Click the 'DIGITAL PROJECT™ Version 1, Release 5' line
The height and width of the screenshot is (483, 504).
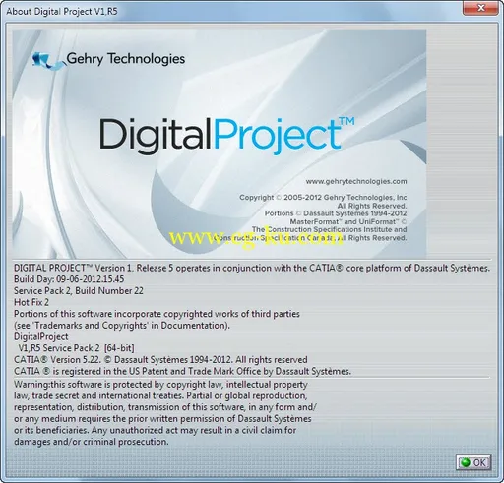tap(252, 268)
